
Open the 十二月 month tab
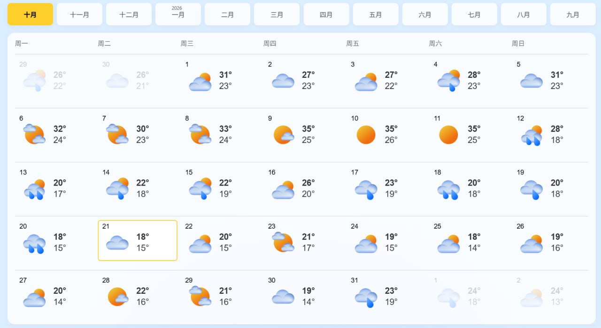click(129, 15)
